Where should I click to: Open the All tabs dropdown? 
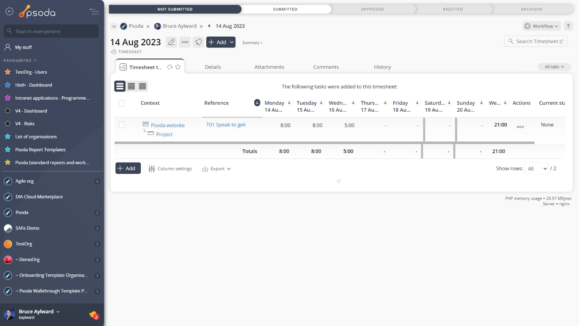click(x=554, y=67)
